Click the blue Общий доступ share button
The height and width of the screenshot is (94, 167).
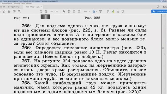159,11
